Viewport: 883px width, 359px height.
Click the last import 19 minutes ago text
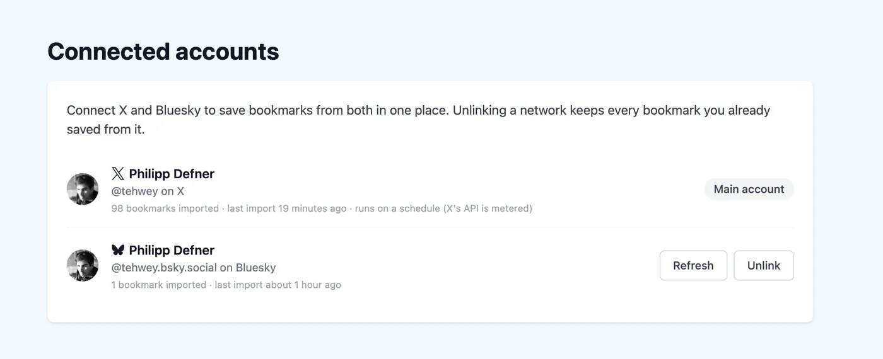pos(287,208)
